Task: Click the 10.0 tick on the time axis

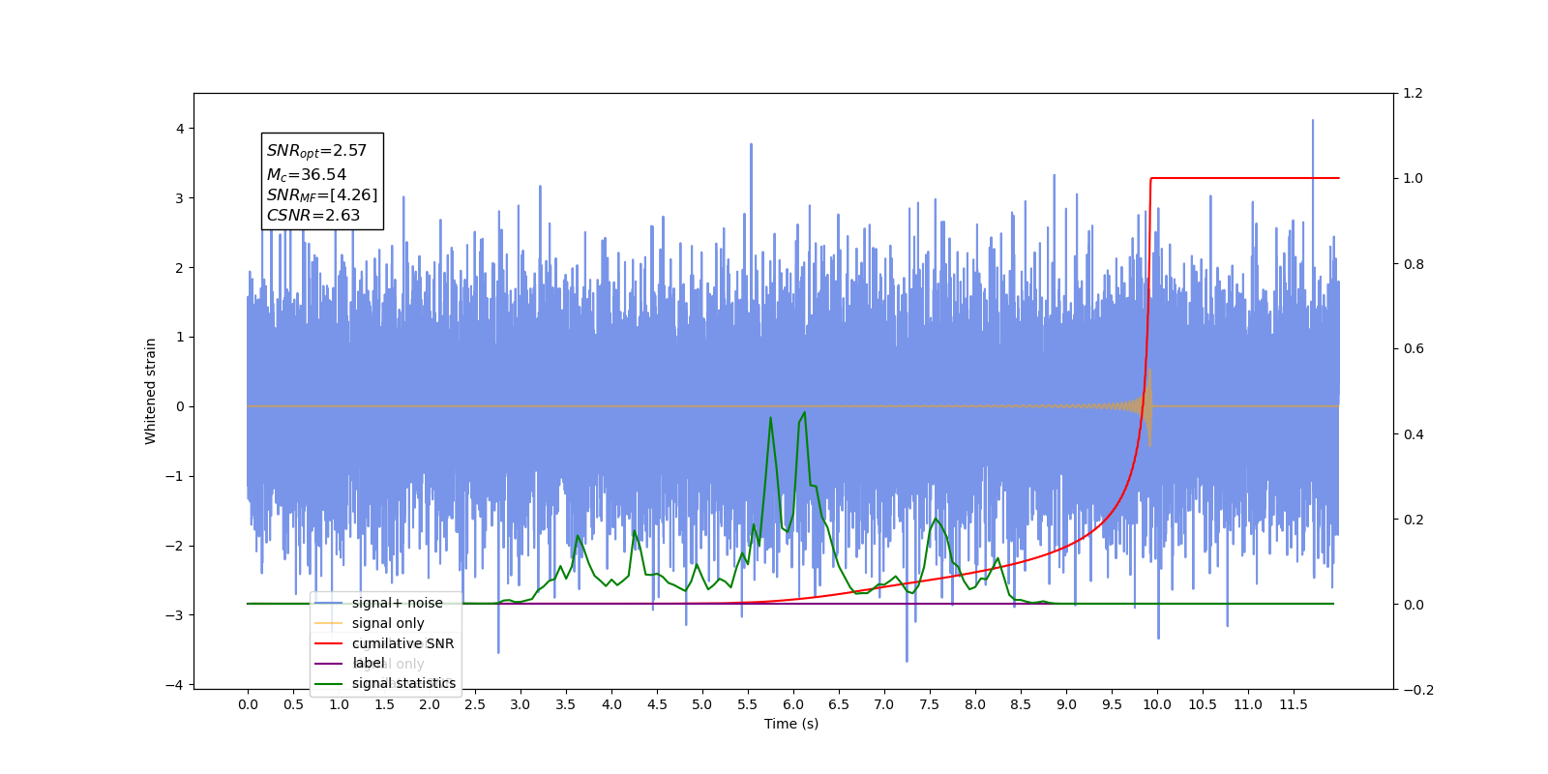Action: point(1157,704)
